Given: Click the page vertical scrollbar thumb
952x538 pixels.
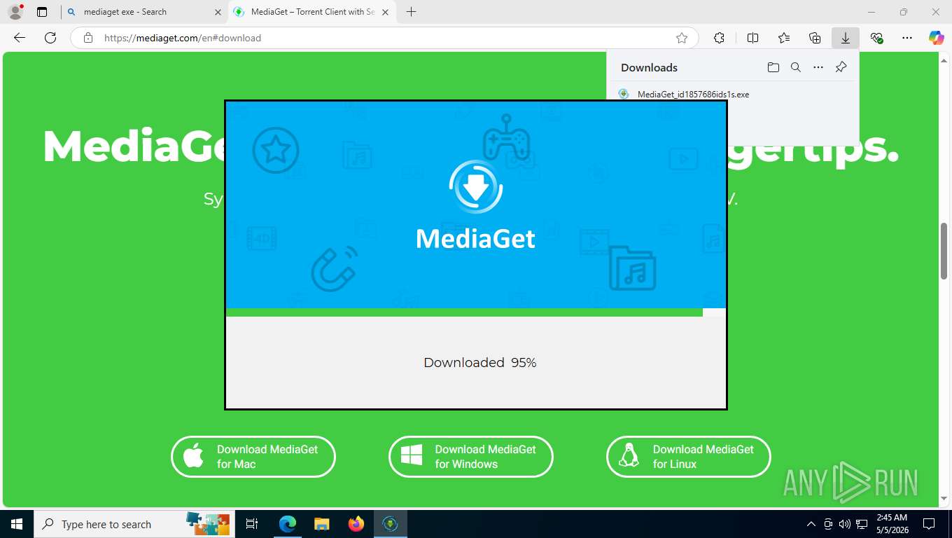Looking at the screenshot, I should point(944,251).
